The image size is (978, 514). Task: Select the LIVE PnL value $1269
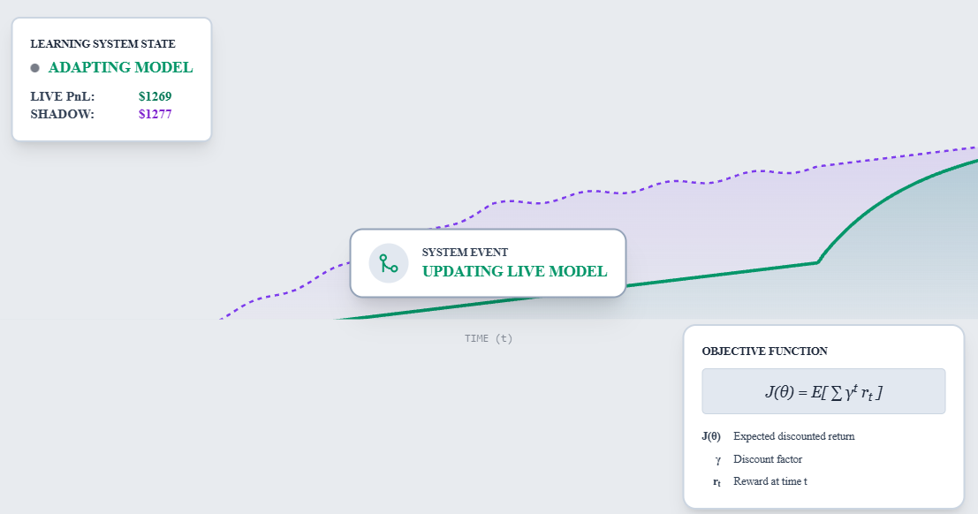pos(155,96)
